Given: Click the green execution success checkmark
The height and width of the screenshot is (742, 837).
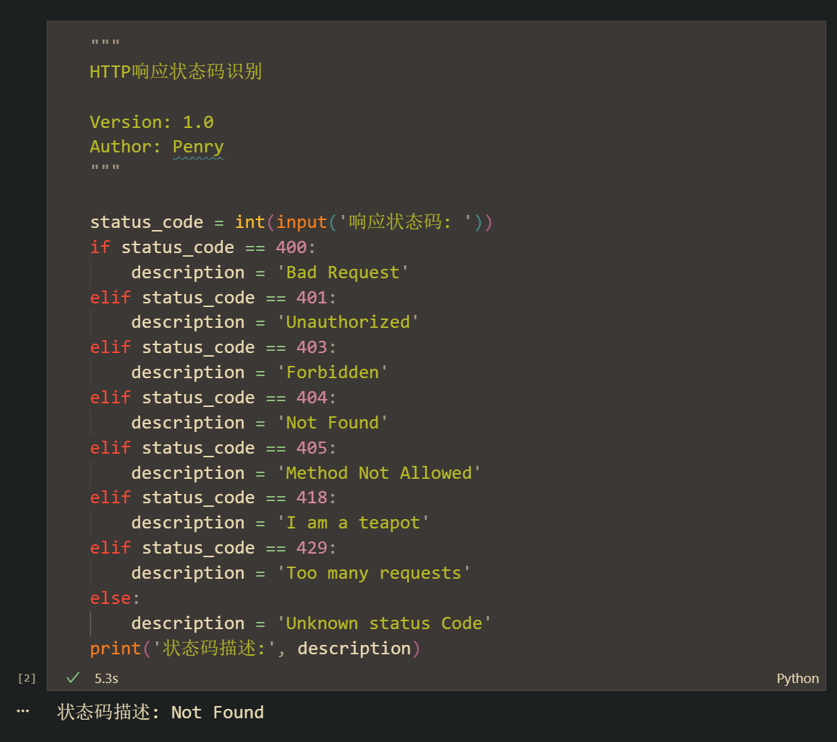Looking at the screenshot, I should [73, 678].
